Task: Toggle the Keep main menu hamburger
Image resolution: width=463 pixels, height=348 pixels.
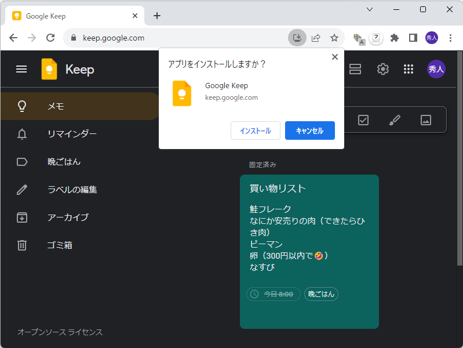Action: click(21, 69)
